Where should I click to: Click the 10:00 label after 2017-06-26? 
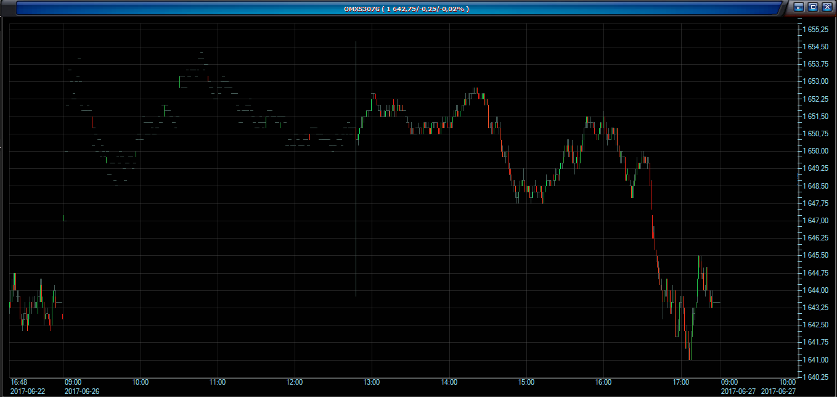point(141,382)
